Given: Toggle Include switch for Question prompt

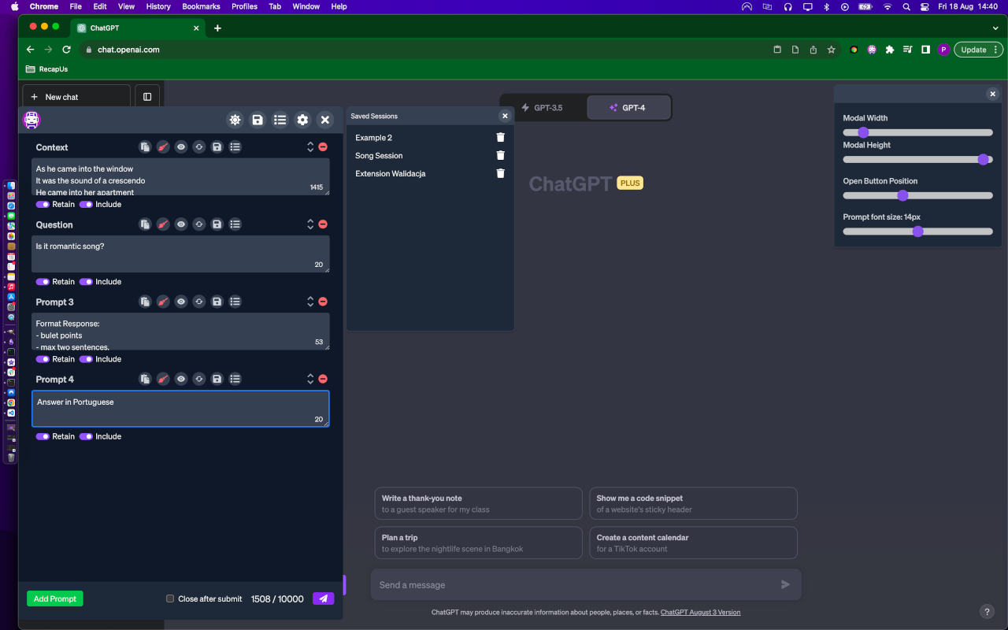Looking at the screenshot, I should (x=86, y=281).
